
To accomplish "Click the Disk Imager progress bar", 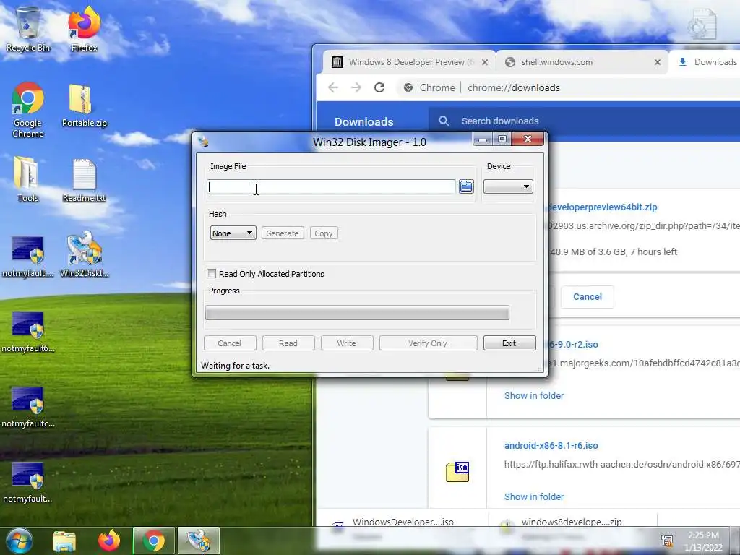I will (x=357, y=312).
